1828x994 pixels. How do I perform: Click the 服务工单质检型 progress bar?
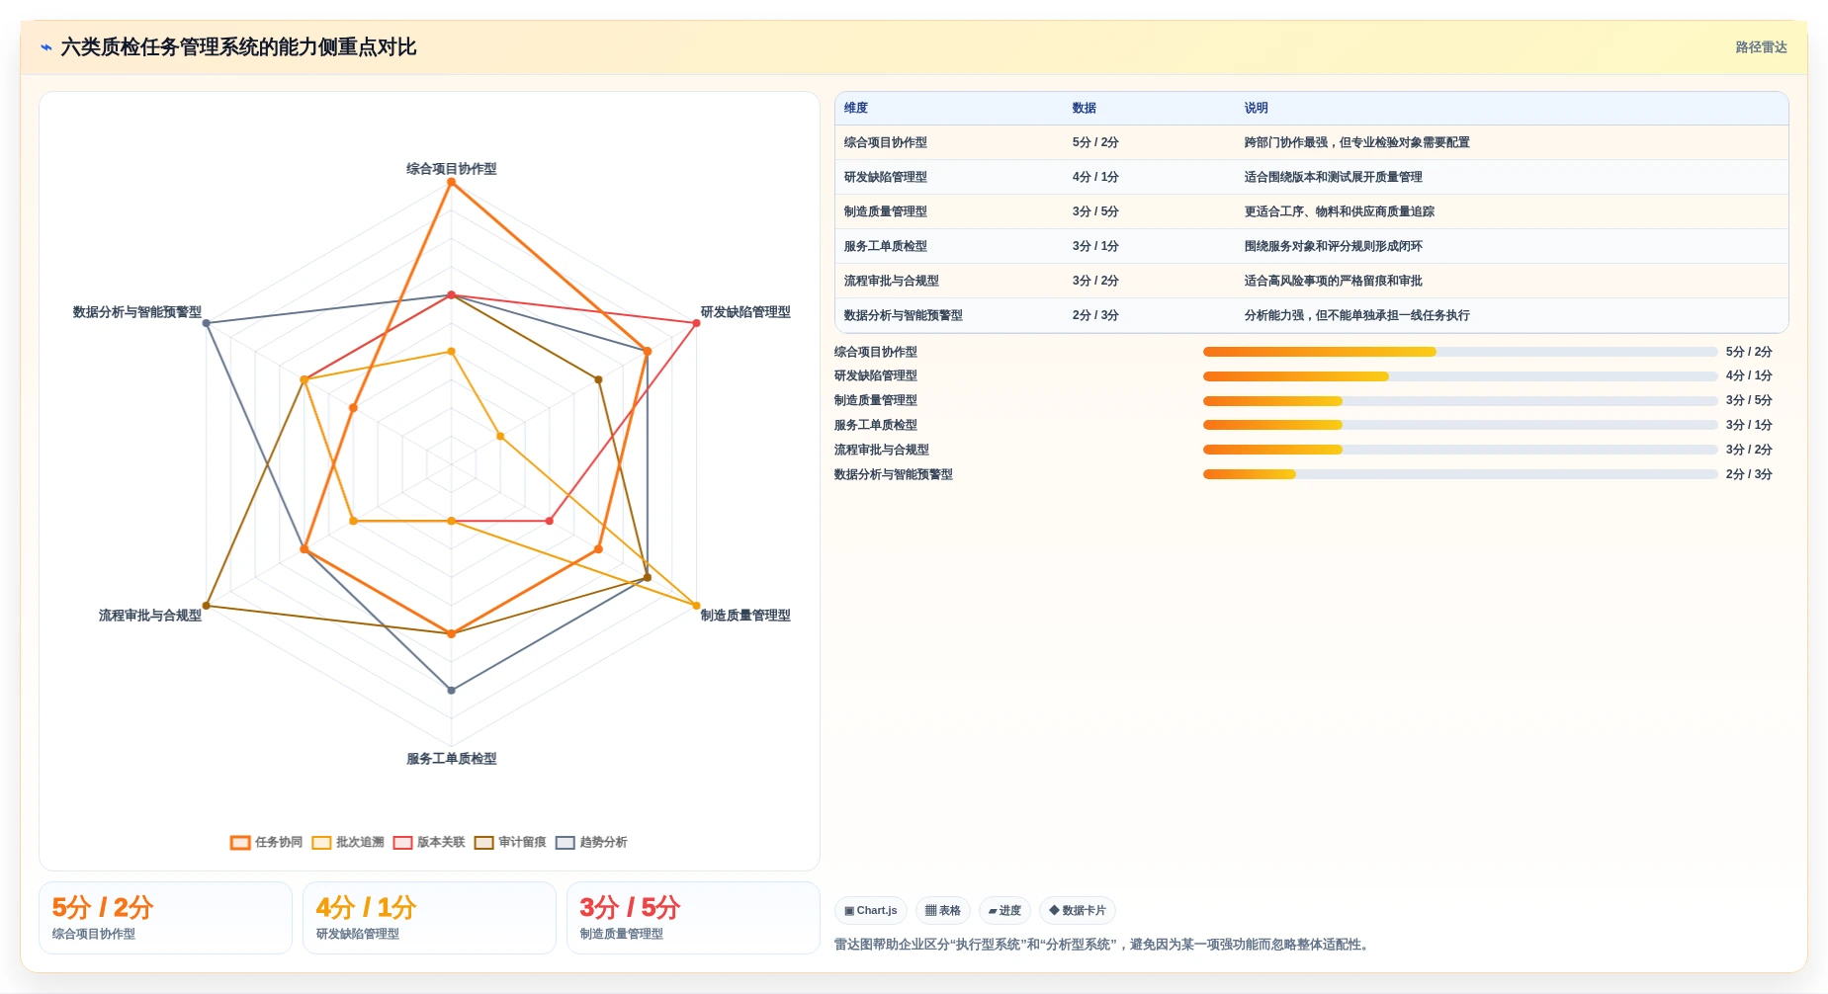[x=1460, y=425]
